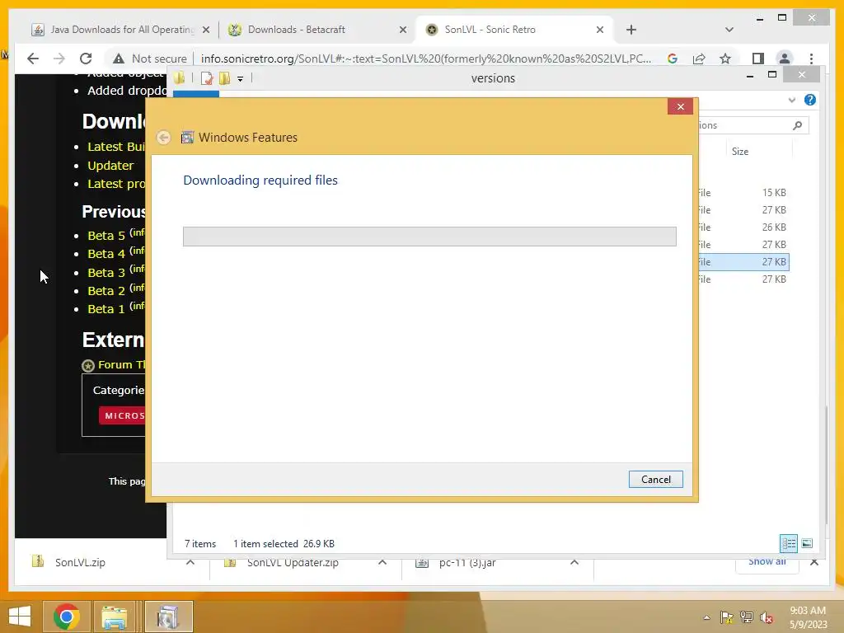Select the 26 KB file row
Screen dimensions: 844x633
(x=743, y=227)
